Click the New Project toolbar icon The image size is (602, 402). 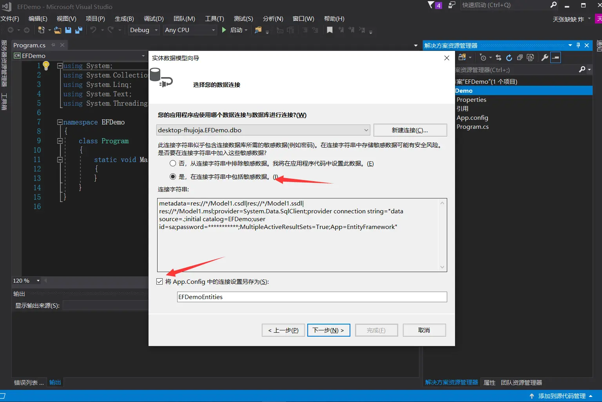(41, 30)
